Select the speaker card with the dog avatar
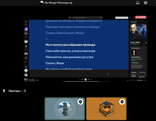Screen dimensions: 156x121 (x=65, y=109)
